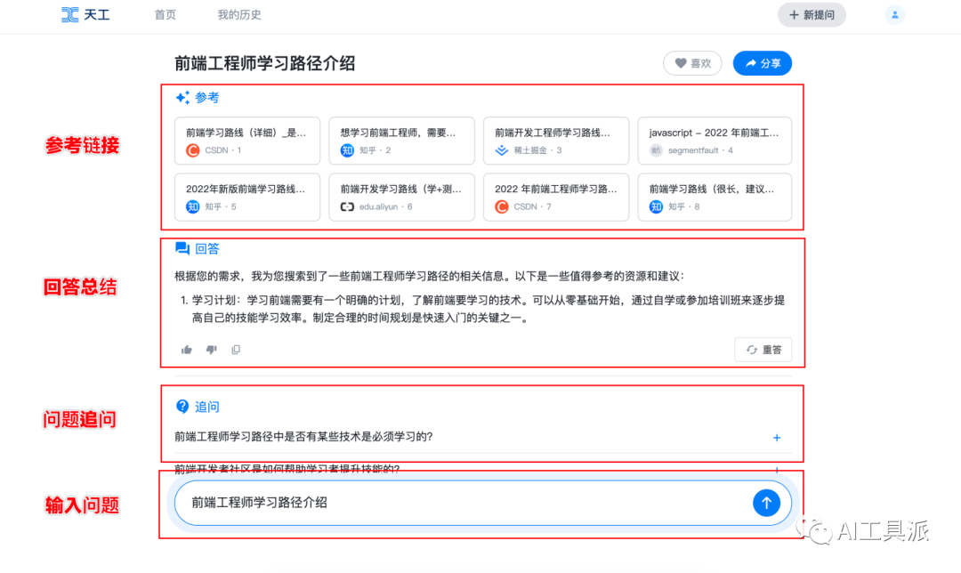This screenshot has height=573, width=961.
Task: Click 知乎 icon on reference 8
Action: pos(656,206)
